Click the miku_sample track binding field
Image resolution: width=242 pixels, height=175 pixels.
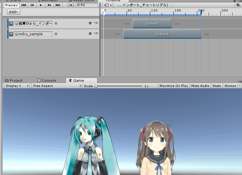[x=33, y=34]
